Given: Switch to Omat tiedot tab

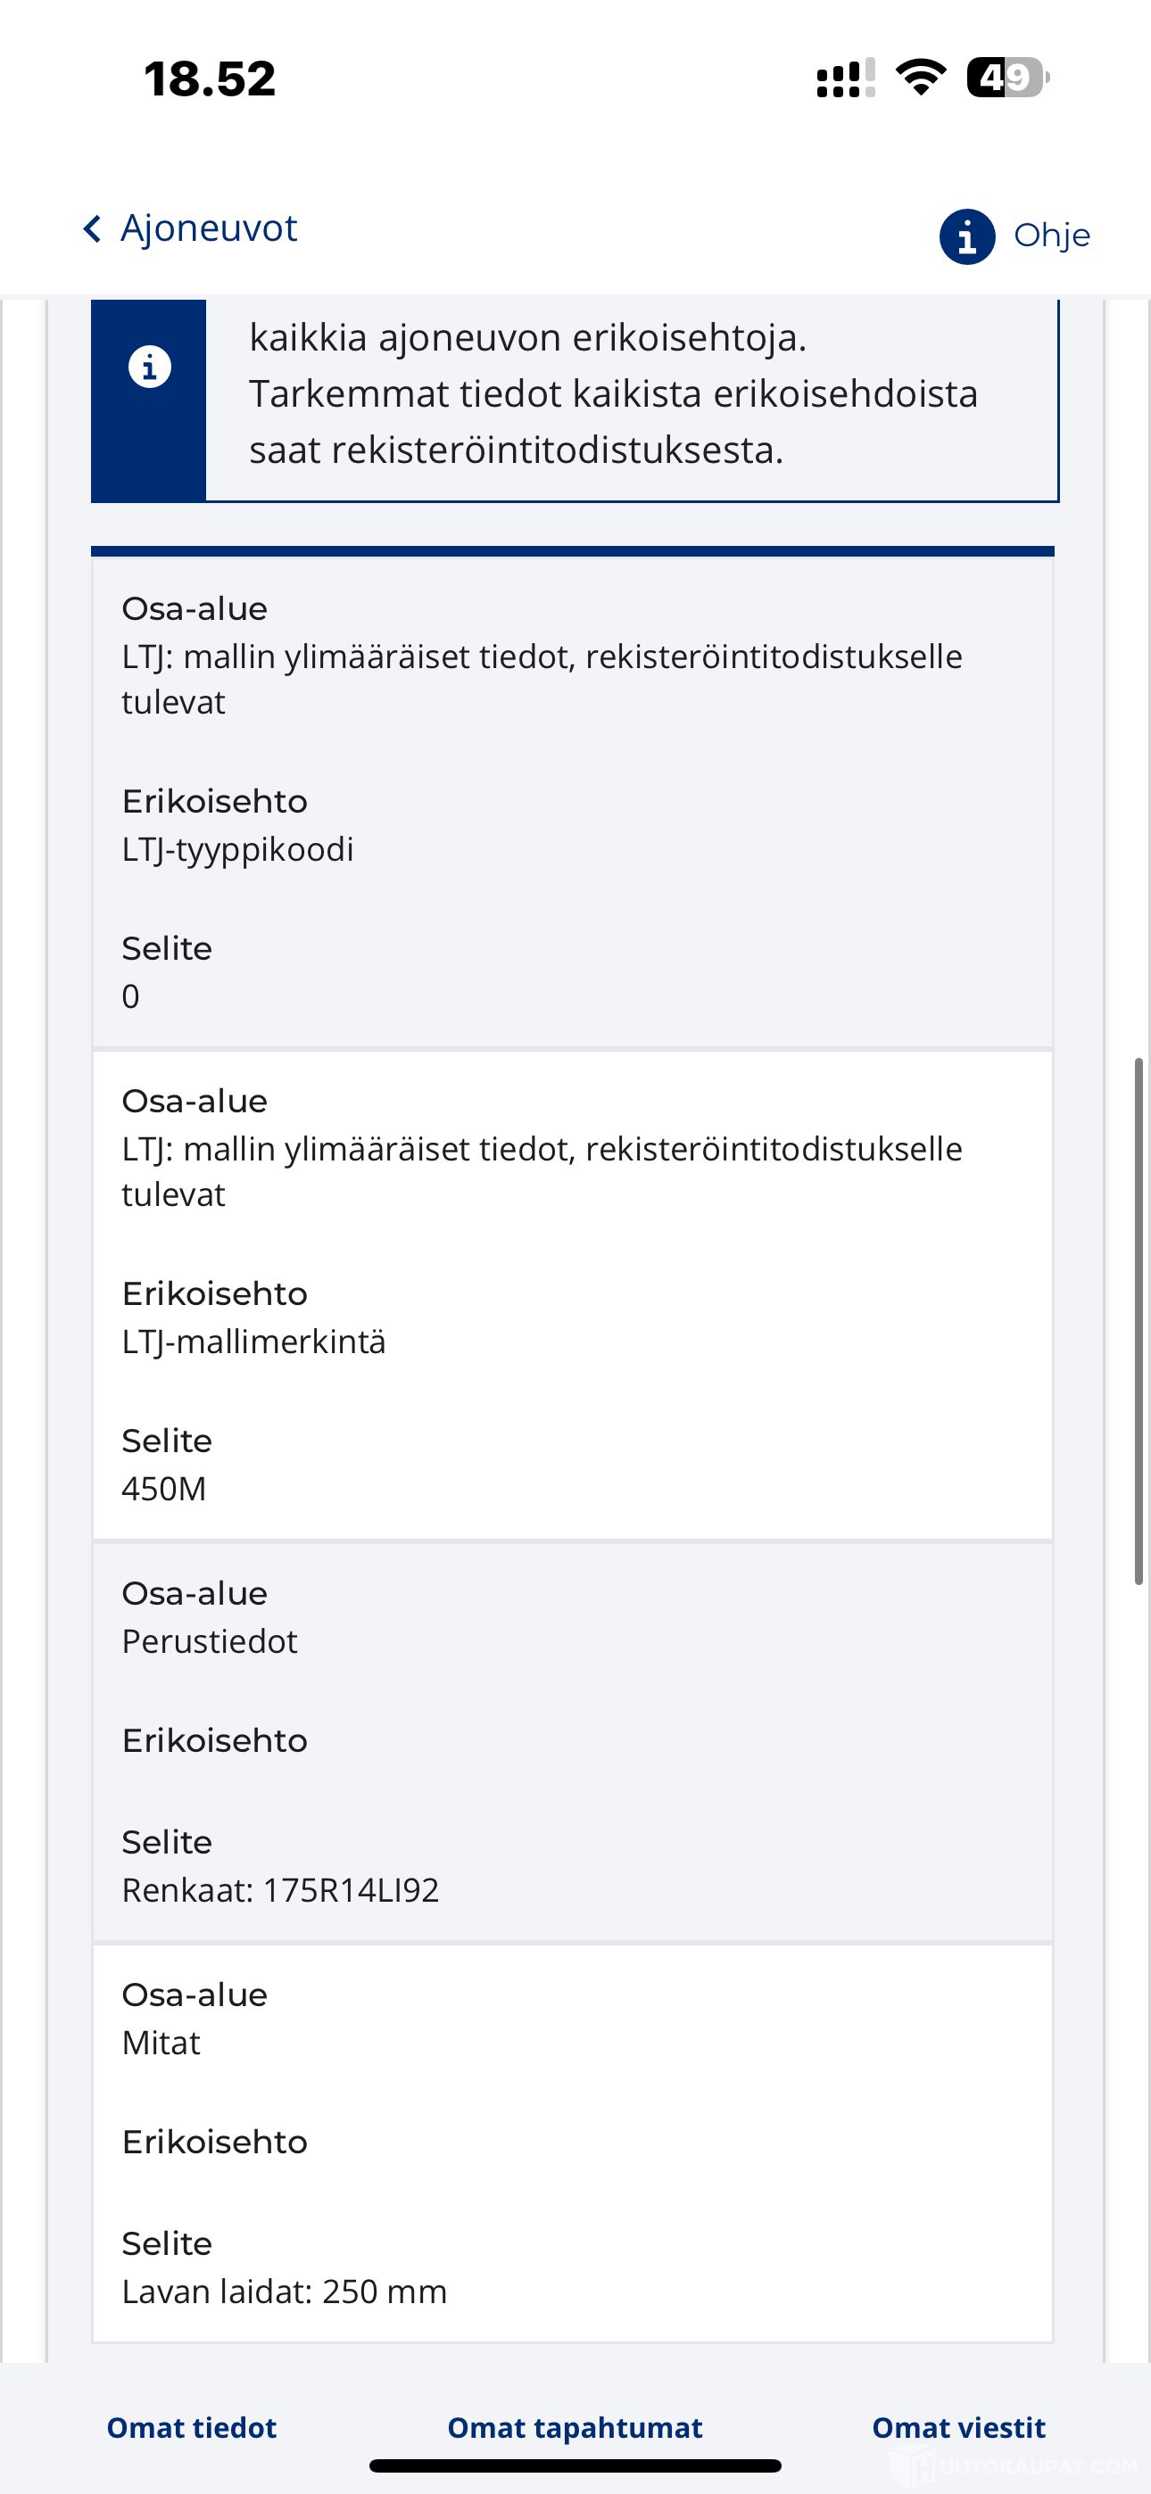Looking at the screenshot, I should coord(192,2427).
